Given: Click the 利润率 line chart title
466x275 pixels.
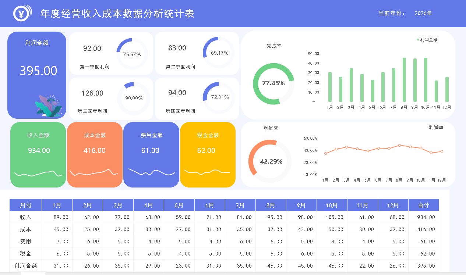Looking at the screenshot, I should click(436, 128).
